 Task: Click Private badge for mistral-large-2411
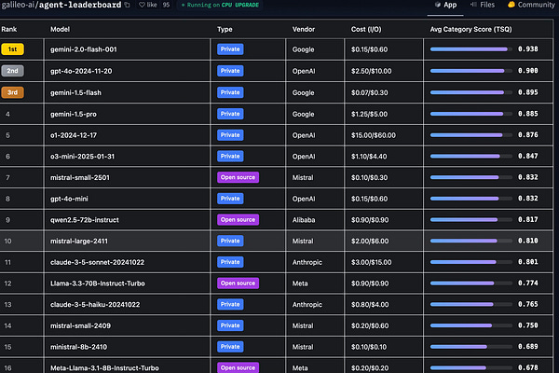coord(230,241)
